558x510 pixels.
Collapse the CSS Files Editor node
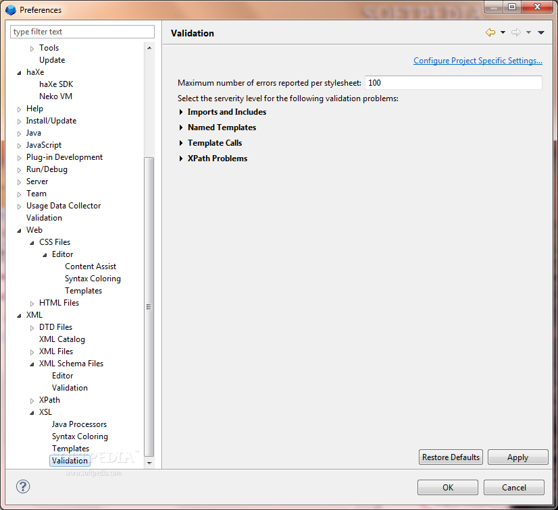(45, 255)
